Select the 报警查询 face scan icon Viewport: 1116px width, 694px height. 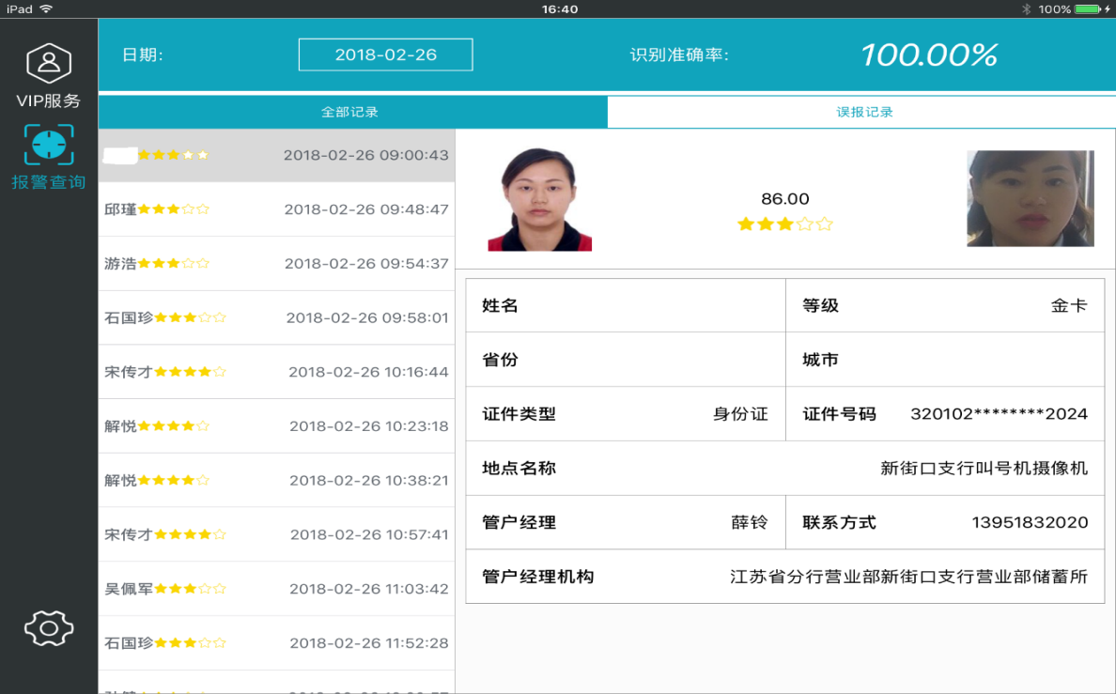pyautogui.click(x=49, y=146)
